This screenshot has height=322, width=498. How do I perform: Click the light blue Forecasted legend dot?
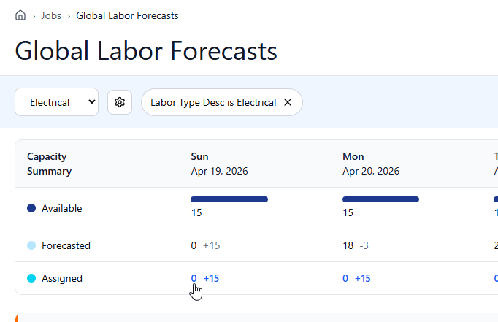click(x=31, y=245)
